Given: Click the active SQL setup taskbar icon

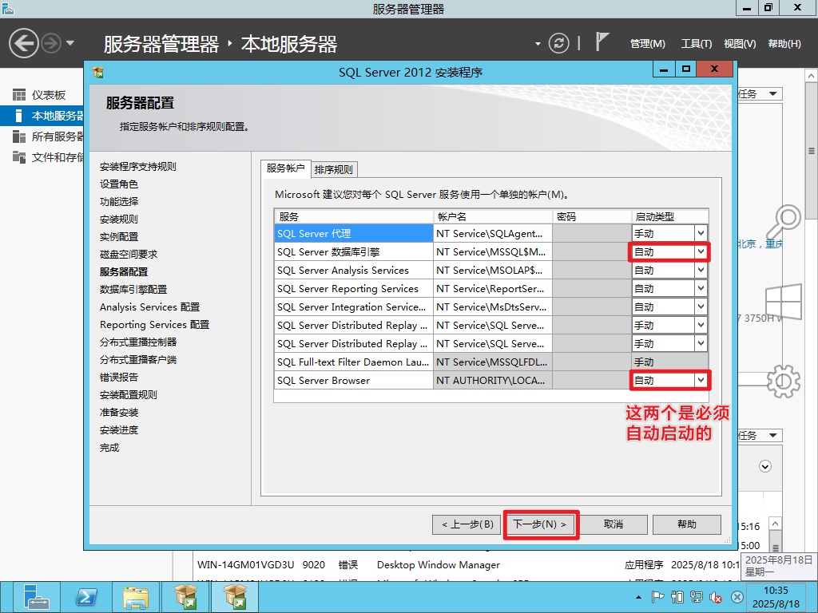Looking at the screenshot, I should (x=235, y=597).
